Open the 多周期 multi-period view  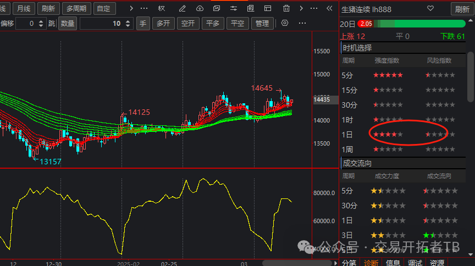click(76, 8)
